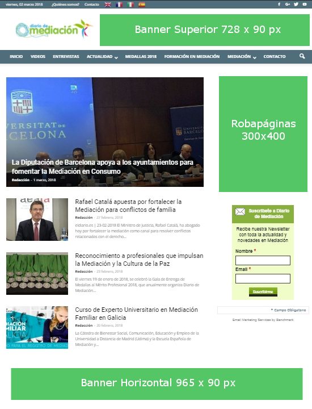
Task: Open the Facebook social icon
Action: pos(279,4)
